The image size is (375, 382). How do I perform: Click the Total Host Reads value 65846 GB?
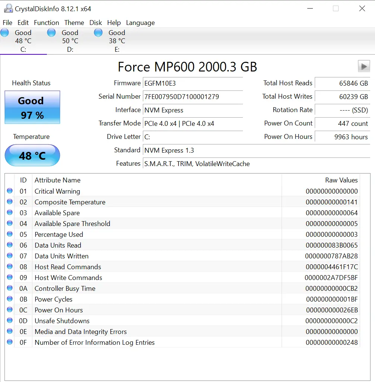(343, 83)
